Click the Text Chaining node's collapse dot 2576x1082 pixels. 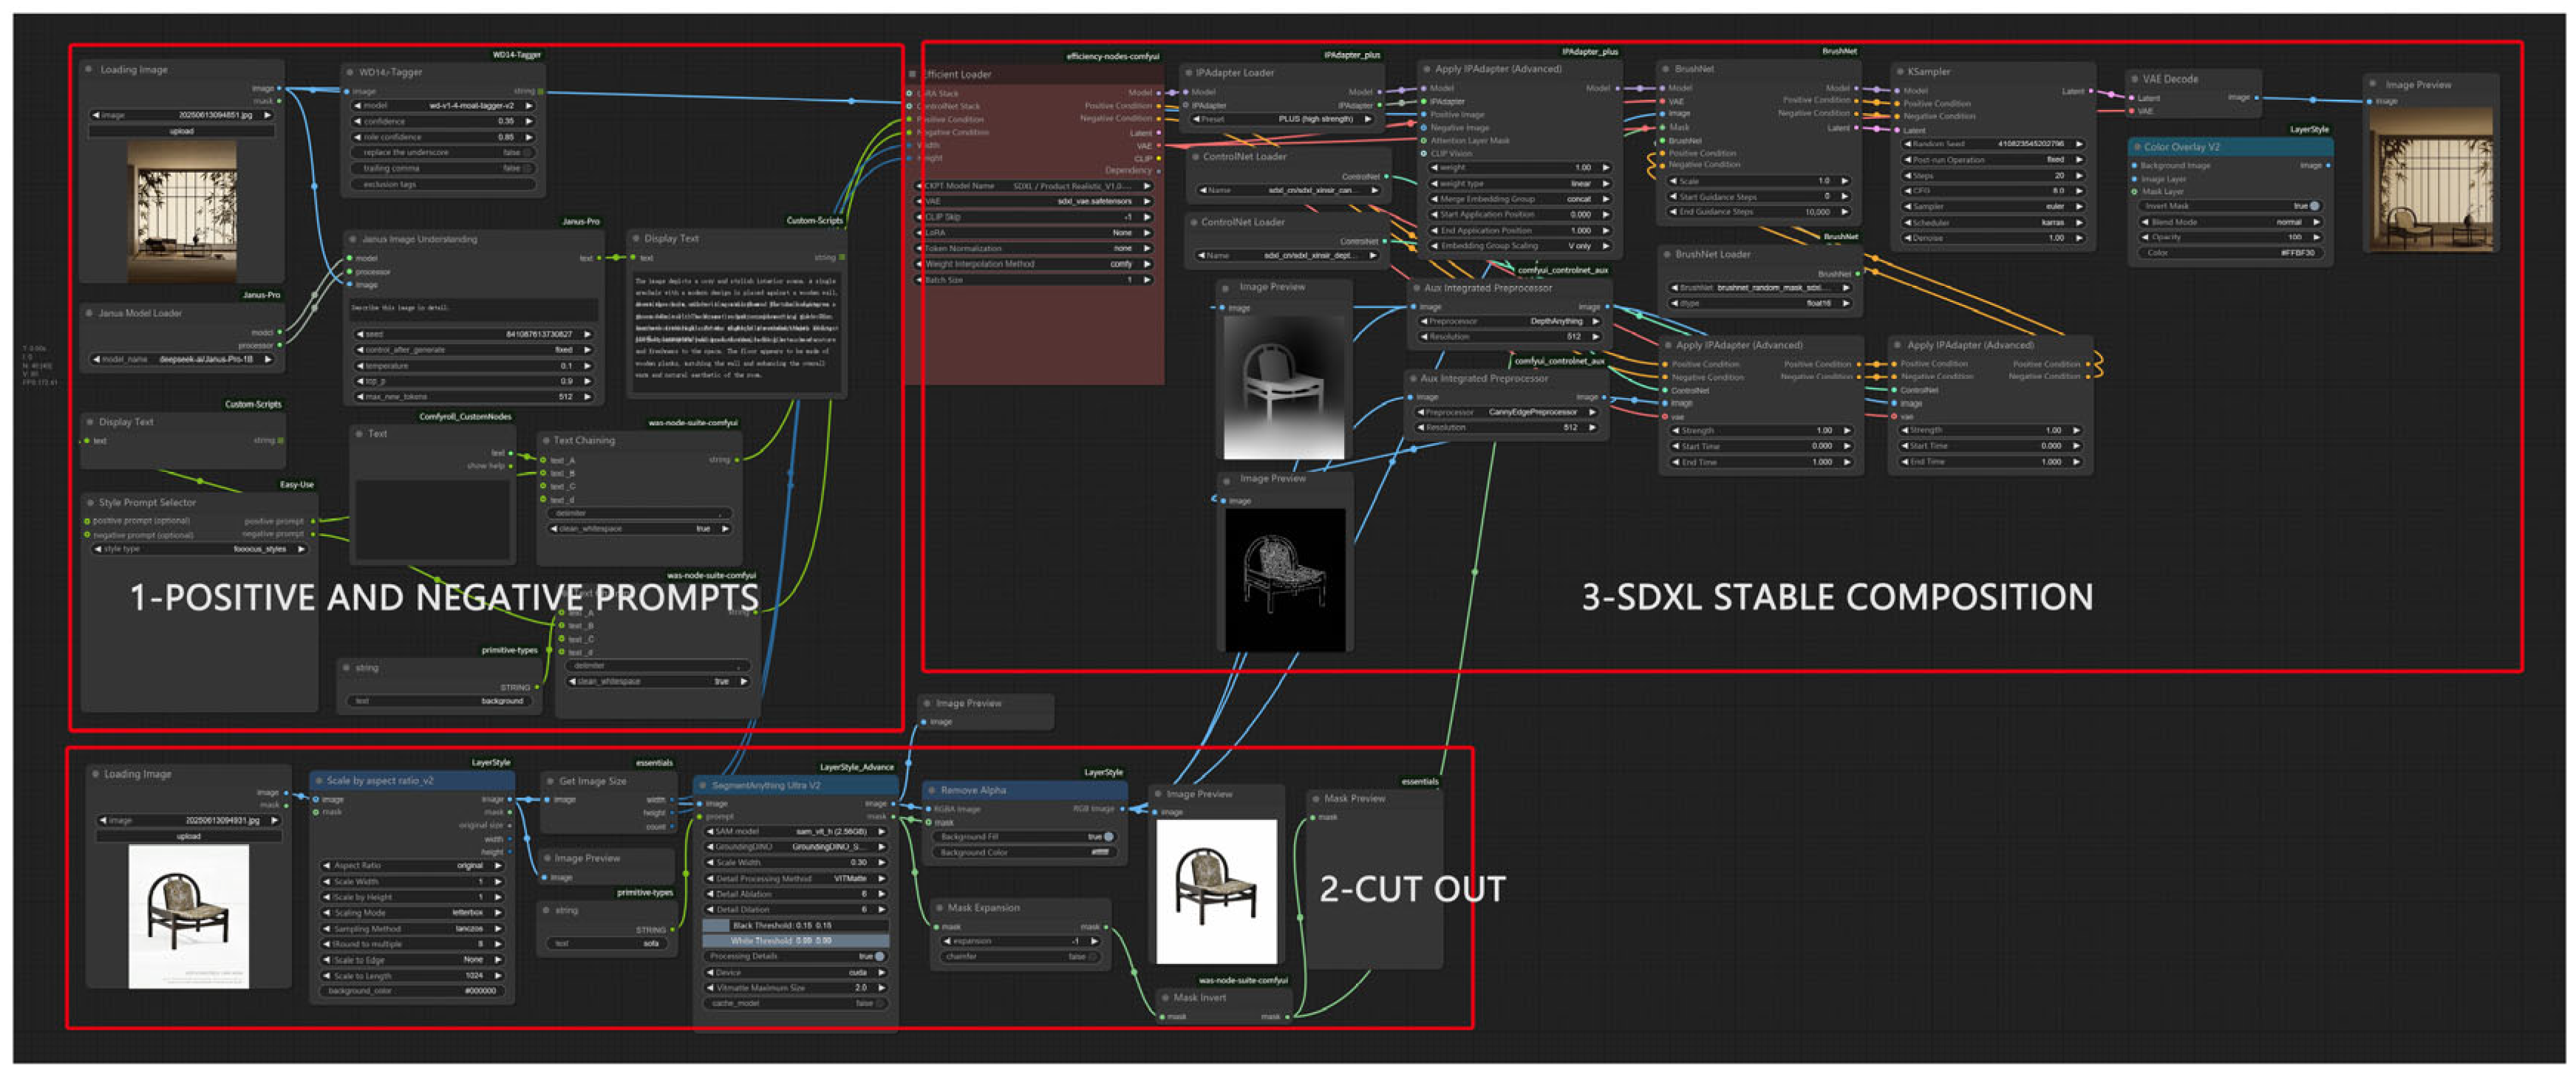[x=545, y=439]
